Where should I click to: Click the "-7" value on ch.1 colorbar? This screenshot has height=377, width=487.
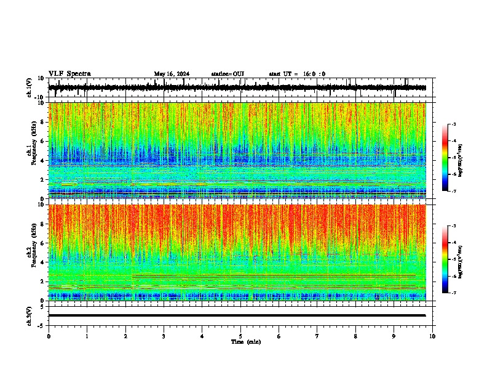[x=453, y=191]
